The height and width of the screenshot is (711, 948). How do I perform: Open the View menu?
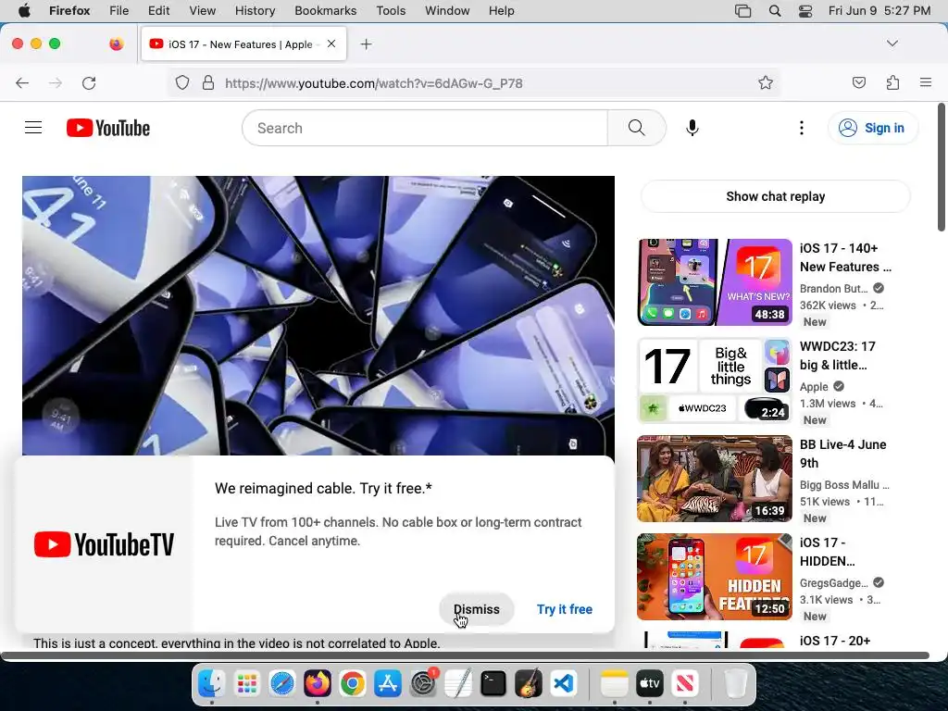pyautogui.click(x=202, y=10)
